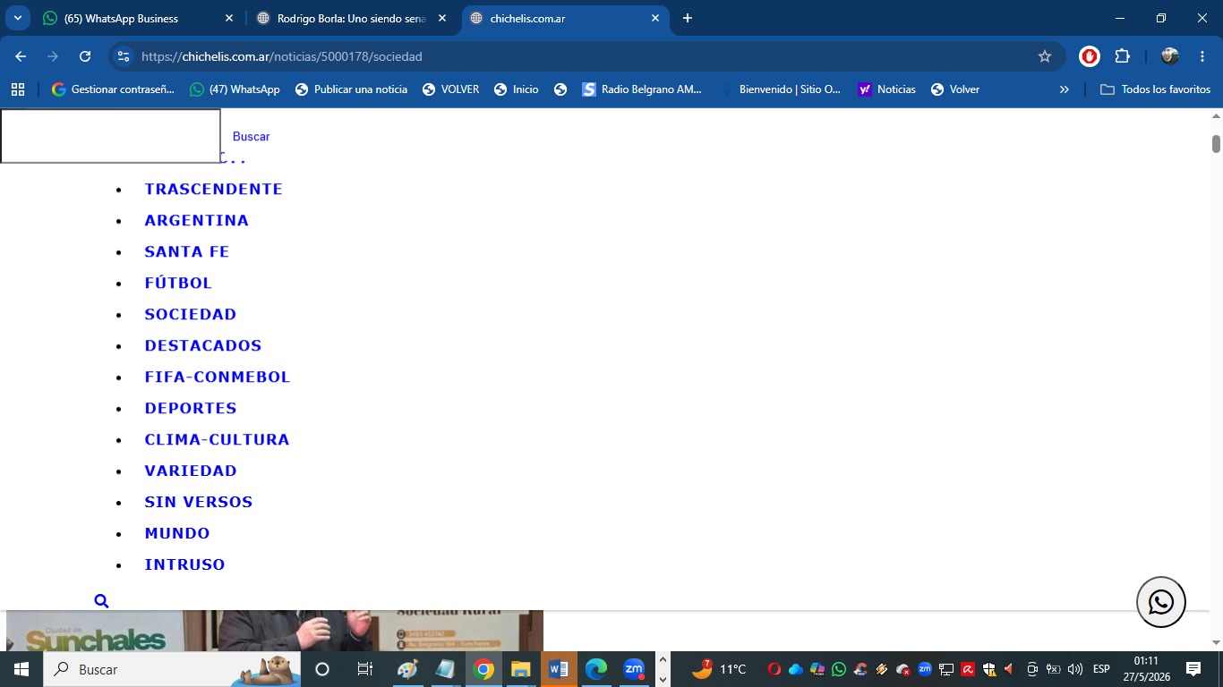Open the Cortana circle on taskbar
The image size is (1223, 687).
(322, 669)
